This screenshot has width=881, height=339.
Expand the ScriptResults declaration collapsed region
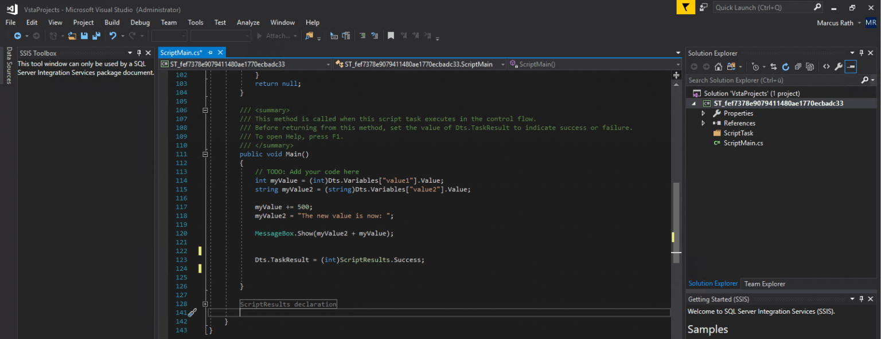[x=205, y=303]
